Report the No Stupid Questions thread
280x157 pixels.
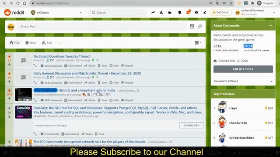127,66
